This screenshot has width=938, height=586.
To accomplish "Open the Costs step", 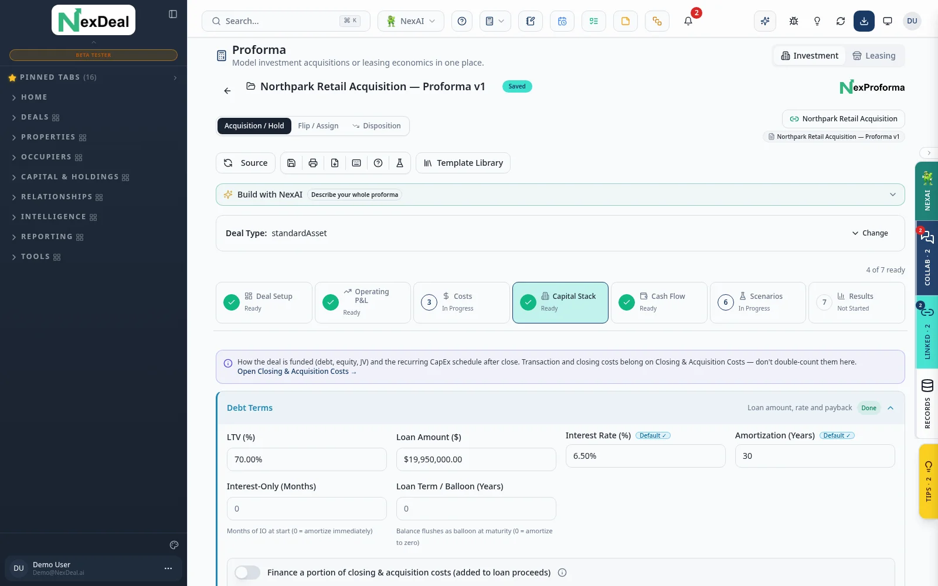I will (461, 302).
